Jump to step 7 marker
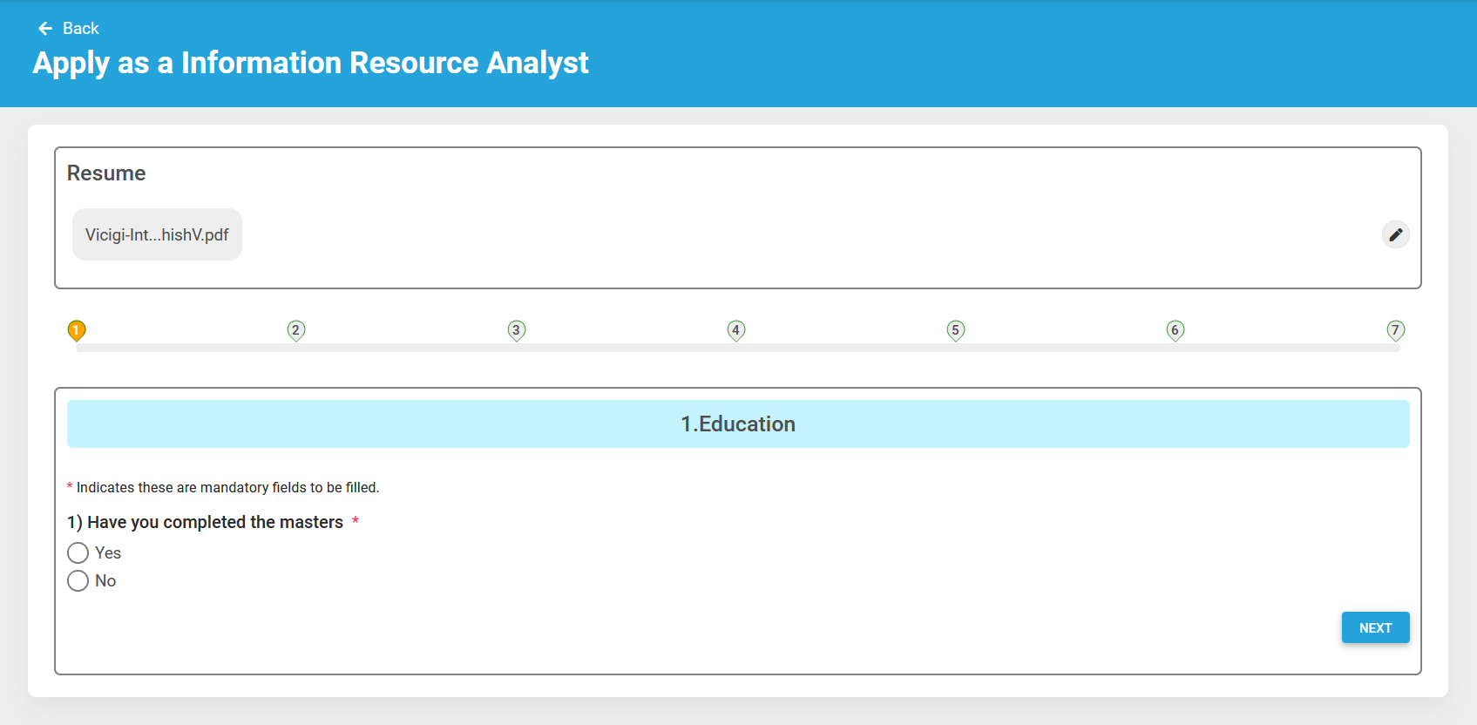The width and height of the screenshot is (1477, 725). tap(1395, 330)
